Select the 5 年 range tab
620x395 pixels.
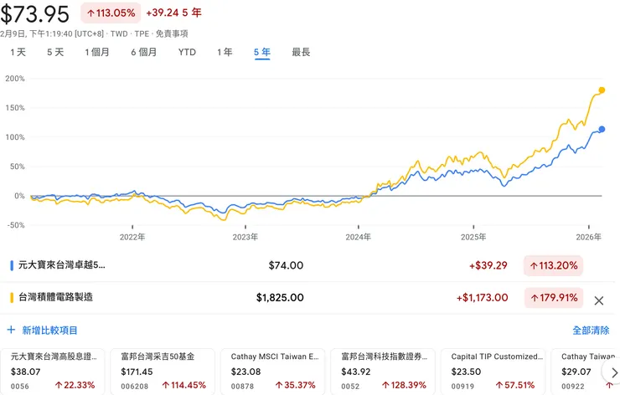[x=262, y=52]
